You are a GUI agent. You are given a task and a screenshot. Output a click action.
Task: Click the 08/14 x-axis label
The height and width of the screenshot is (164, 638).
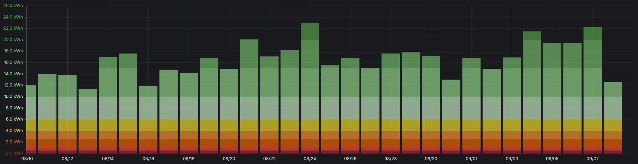pos(108,159)
